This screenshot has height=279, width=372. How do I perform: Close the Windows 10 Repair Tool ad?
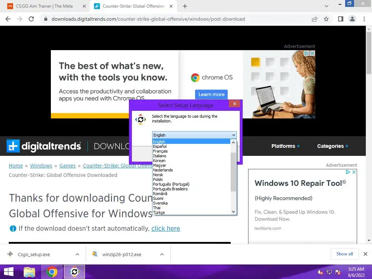click(354, 172)
